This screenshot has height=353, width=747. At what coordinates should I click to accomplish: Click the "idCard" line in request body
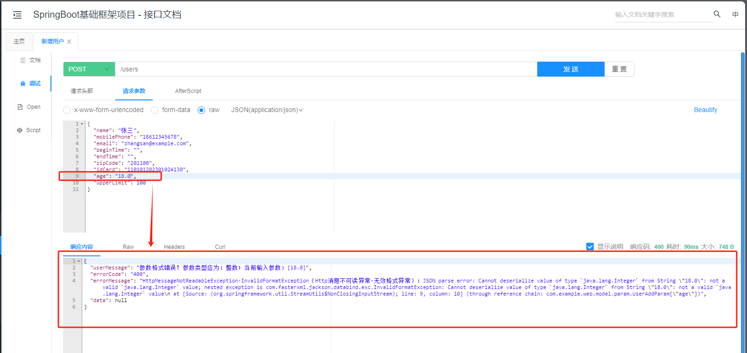(x=141, y=170)
